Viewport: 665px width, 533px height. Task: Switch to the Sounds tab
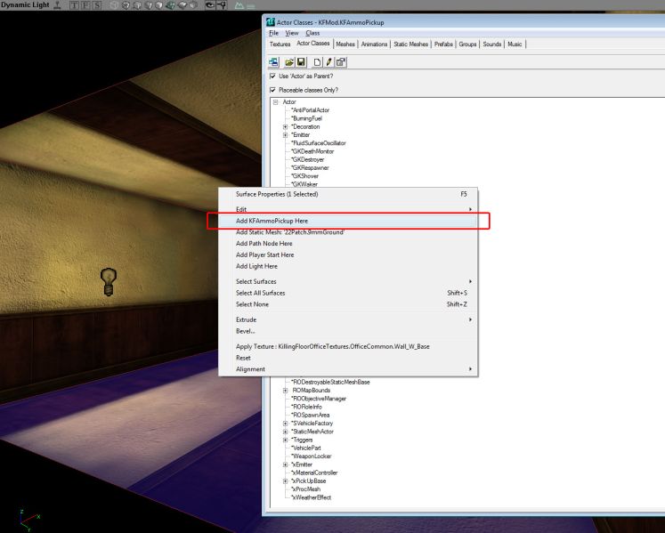[x=492, y=44]
